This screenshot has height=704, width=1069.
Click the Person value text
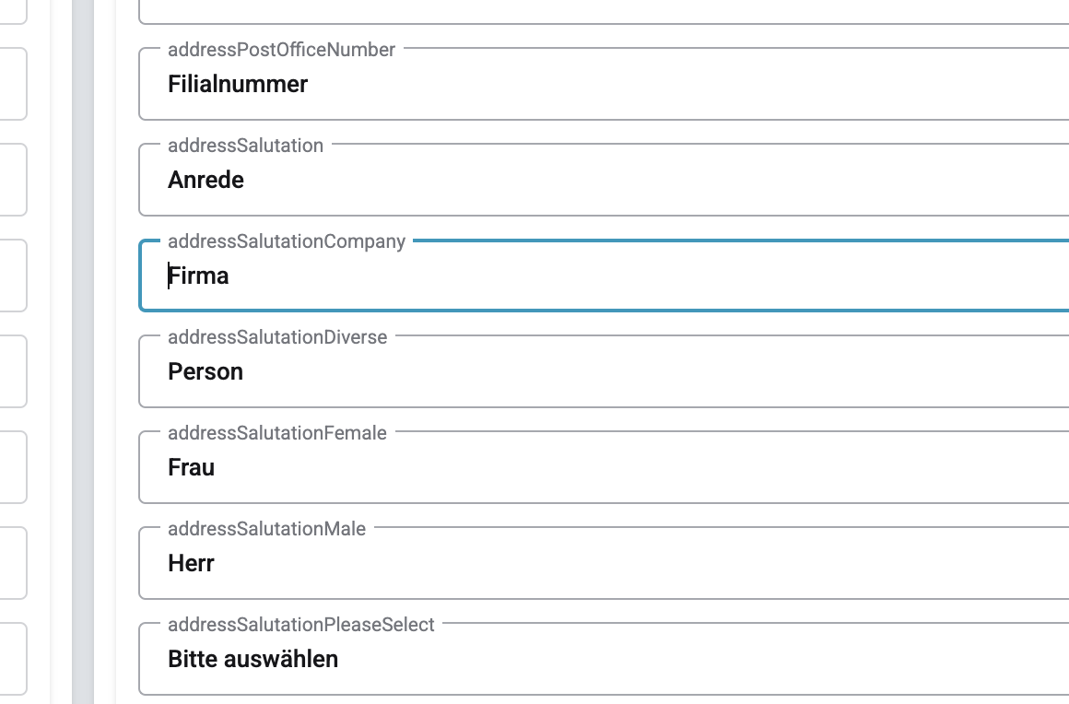(205, 371)
